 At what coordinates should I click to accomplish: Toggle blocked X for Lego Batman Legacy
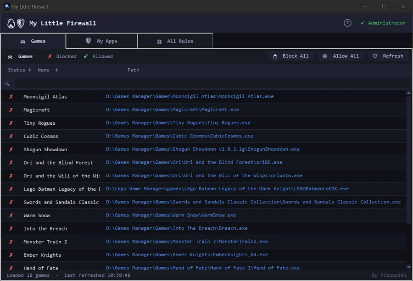click(x=11, y=189)
